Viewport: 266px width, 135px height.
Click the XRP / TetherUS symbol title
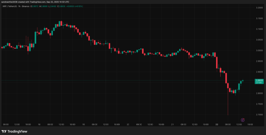(10, 6)
